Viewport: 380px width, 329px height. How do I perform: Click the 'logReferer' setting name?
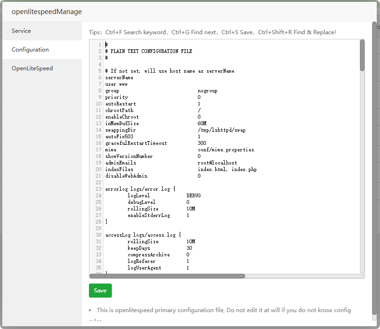click(141, 261)
